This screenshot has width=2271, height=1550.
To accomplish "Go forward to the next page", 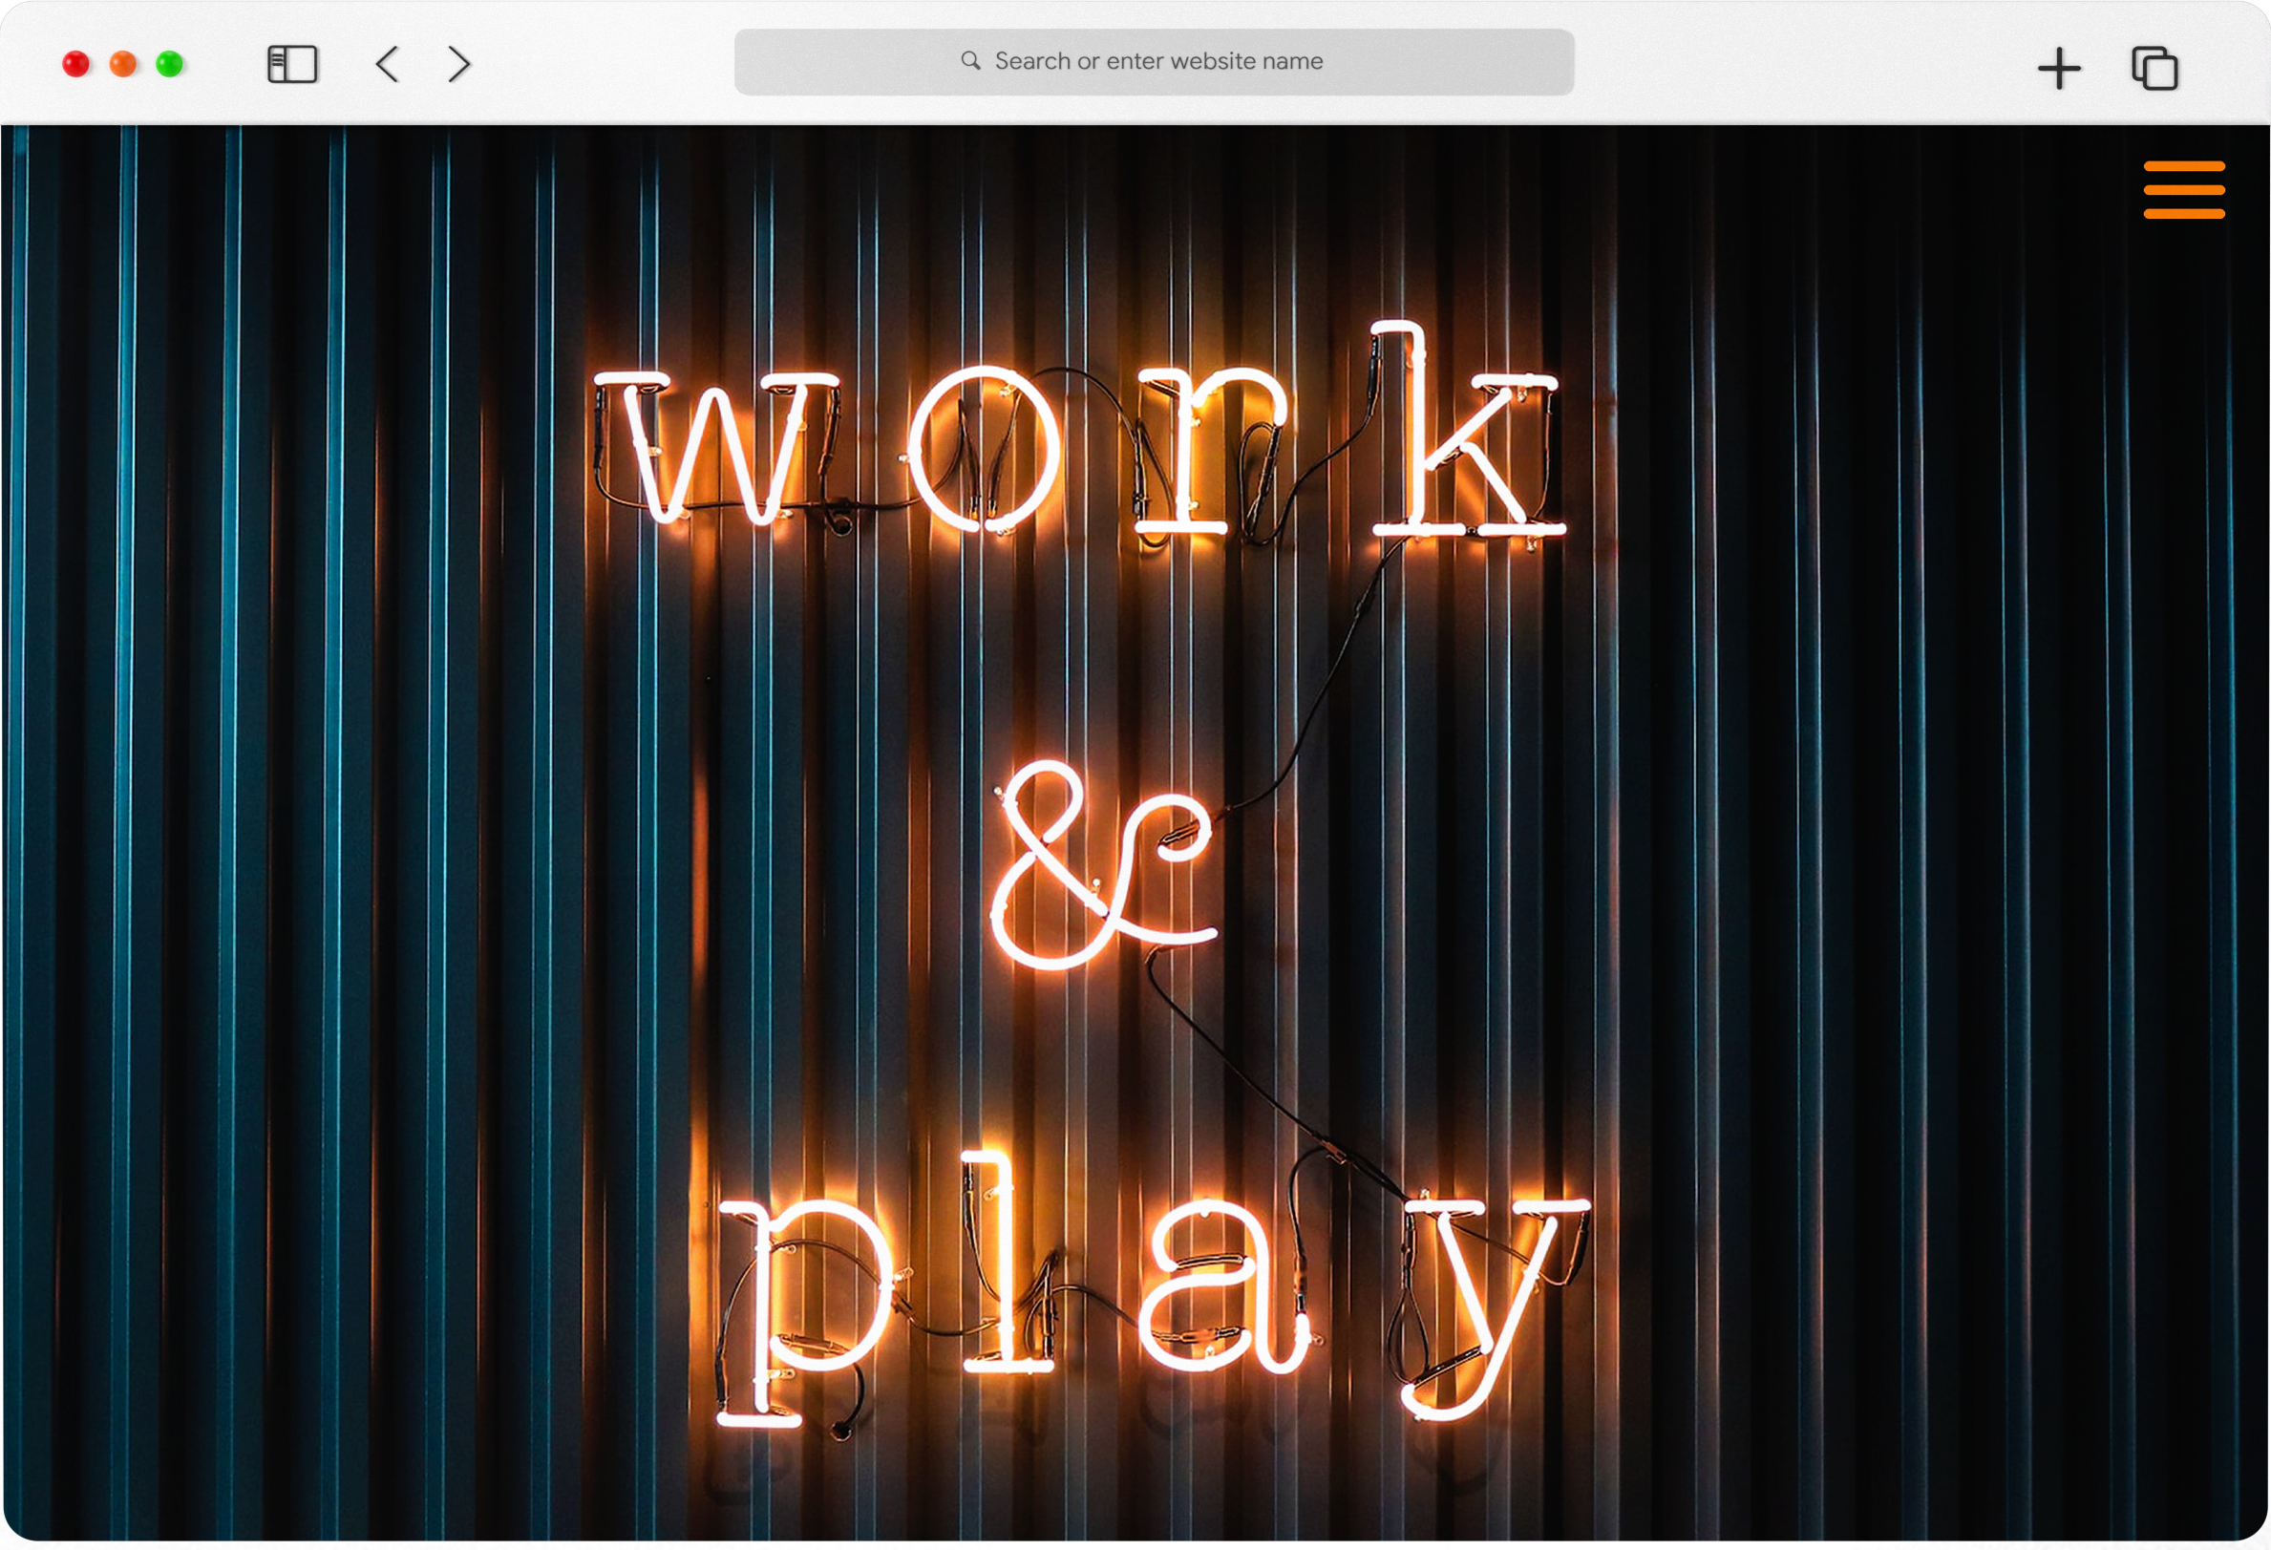I will (x=459, y=65).
